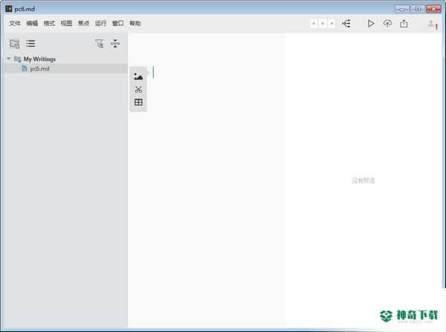The image size is (446, 332).
Task: Click the app icon in title bar
Action: pyautogui.click(x=9, y=9)
